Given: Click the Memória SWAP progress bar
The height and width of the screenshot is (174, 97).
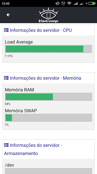Looking at the screenshot, I should 48,118.
